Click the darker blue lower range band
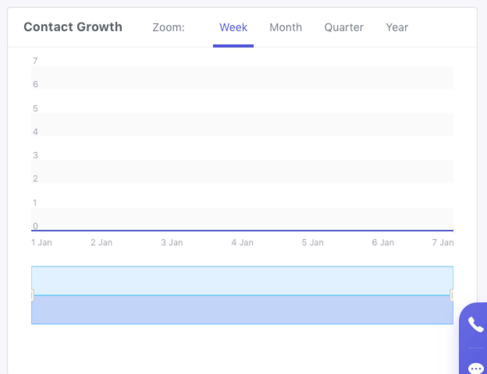487x374 pixels. [x=242, y=310]
